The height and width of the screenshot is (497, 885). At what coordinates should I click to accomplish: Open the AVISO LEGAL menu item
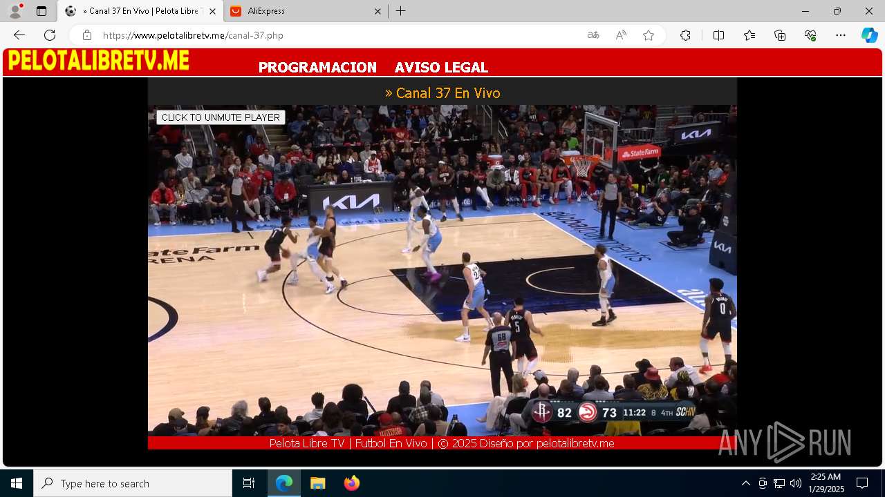(x=441, y=68)
